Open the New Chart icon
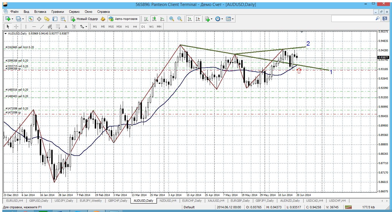The height and width of the screenshot is (212, 392). [x=8, y=19]
